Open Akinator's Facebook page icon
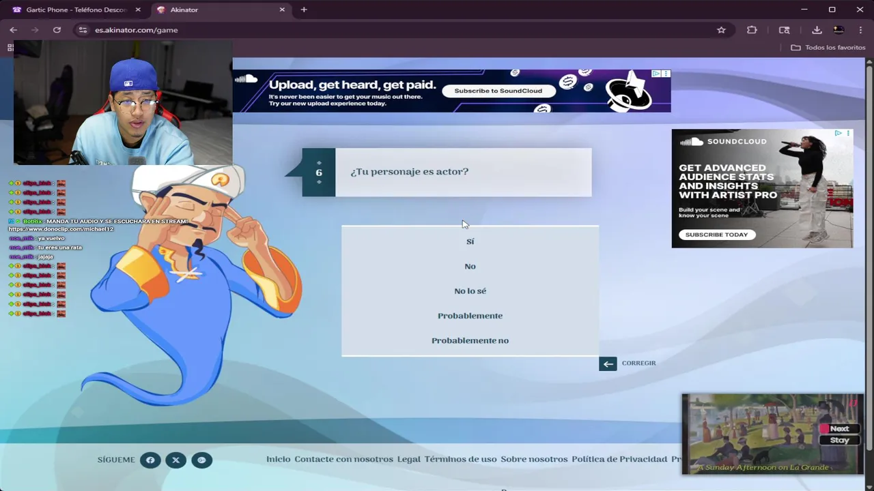This screenshot has width=874, height=491. click(150, 460)
